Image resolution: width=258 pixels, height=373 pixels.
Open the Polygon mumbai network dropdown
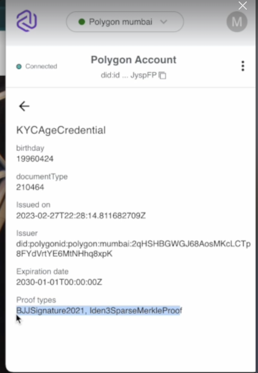125,22
